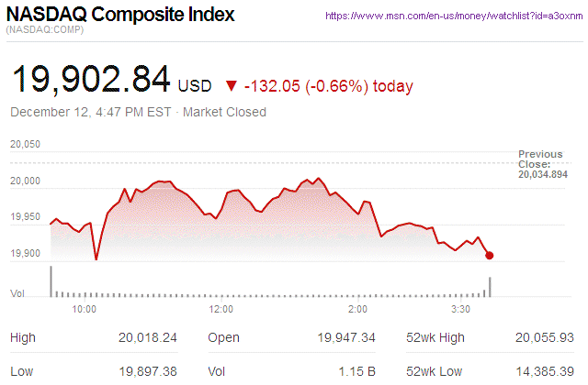This screenshot has height=385, width=588.
Task: Select the (NASDAQ:COMP) ticker symbol text
Action: 43,32
